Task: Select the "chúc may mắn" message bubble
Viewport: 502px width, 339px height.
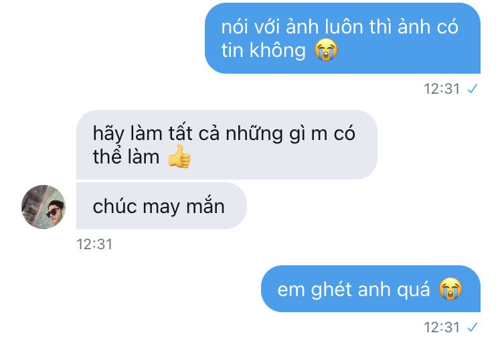Action: (x=161, y=206)
